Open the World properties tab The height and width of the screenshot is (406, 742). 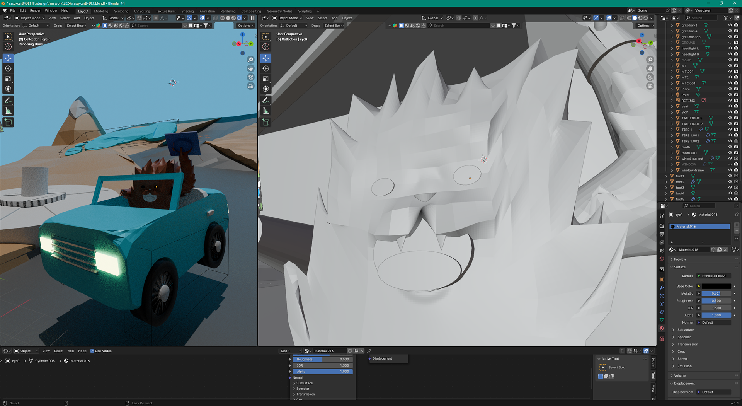(x=662, y=259)
